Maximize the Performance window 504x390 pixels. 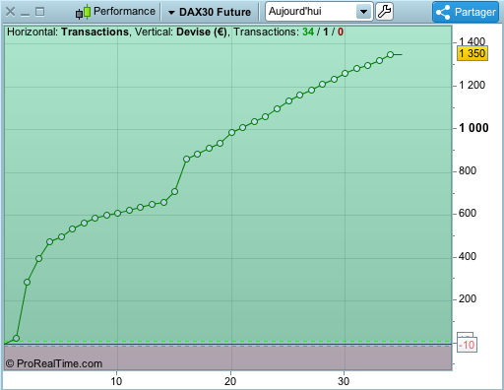[x=39, y=12]
